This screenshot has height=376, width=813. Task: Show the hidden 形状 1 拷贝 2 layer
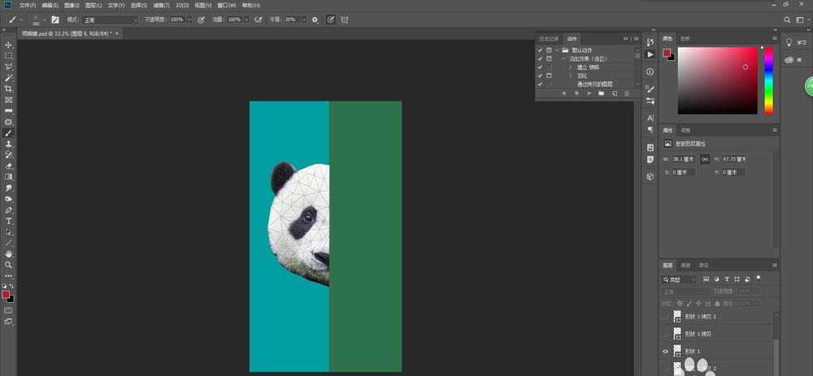666,317
